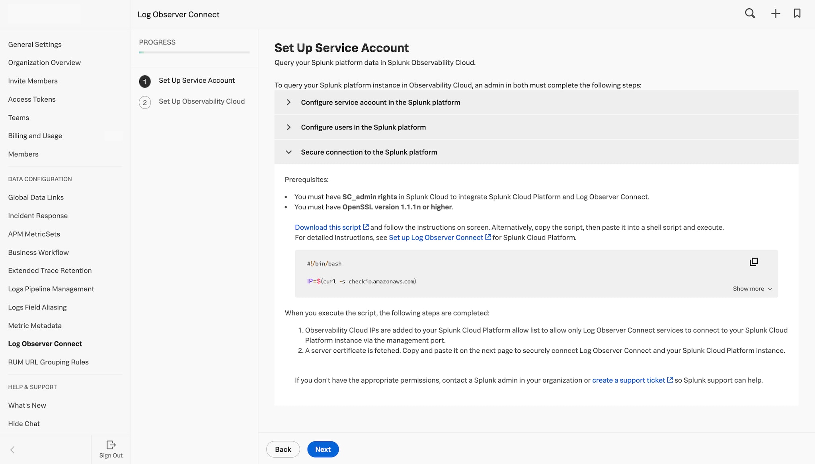Viewport: 815px width, 464px height.
Task: Collapse Secure connection to the Splunk platform
Action: pyautogui.click(x=288, y=152)
